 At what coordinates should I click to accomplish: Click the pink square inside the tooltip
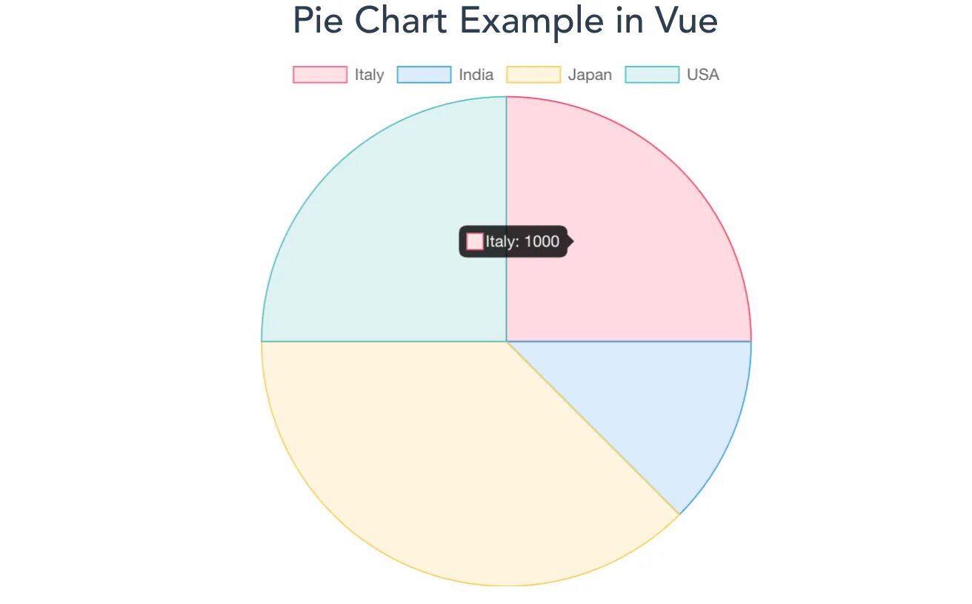475,241
